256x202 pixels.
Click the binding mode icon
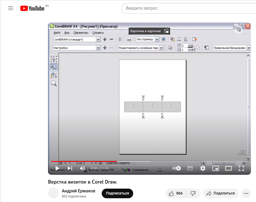pos(207,48)
